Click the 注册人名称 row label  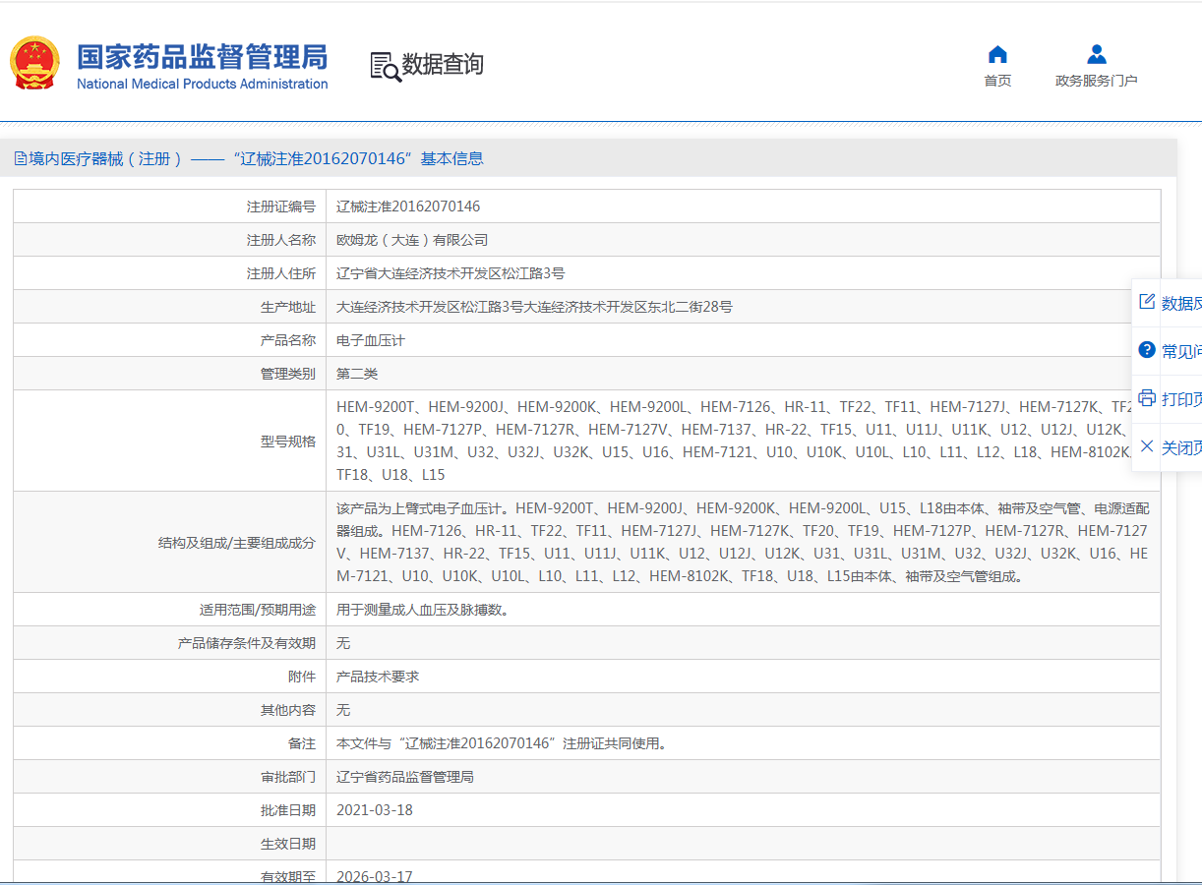[281, 240]
